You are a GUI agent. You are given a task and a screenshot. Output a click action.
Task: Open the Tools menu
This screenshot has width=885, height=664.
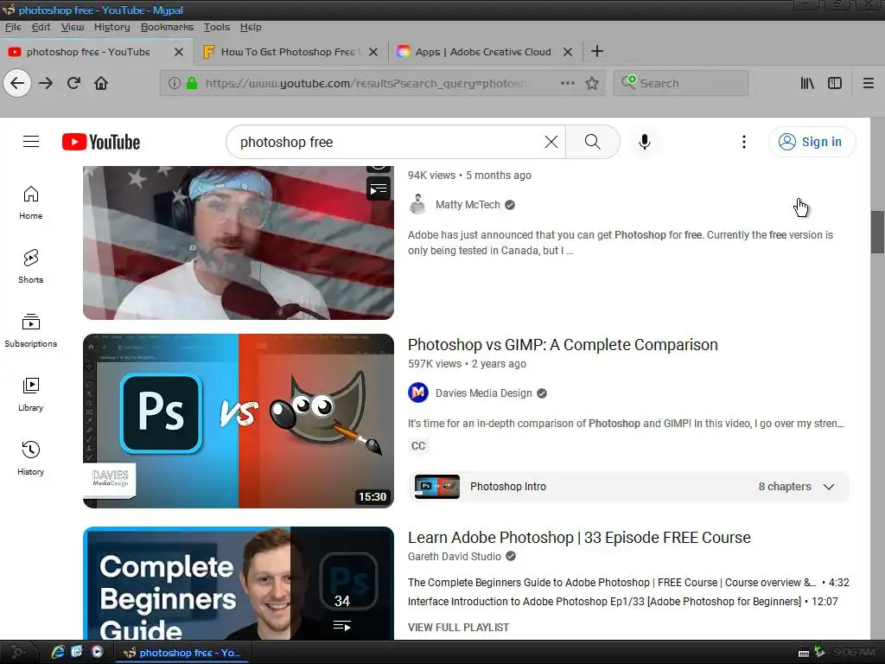point(217,27)
